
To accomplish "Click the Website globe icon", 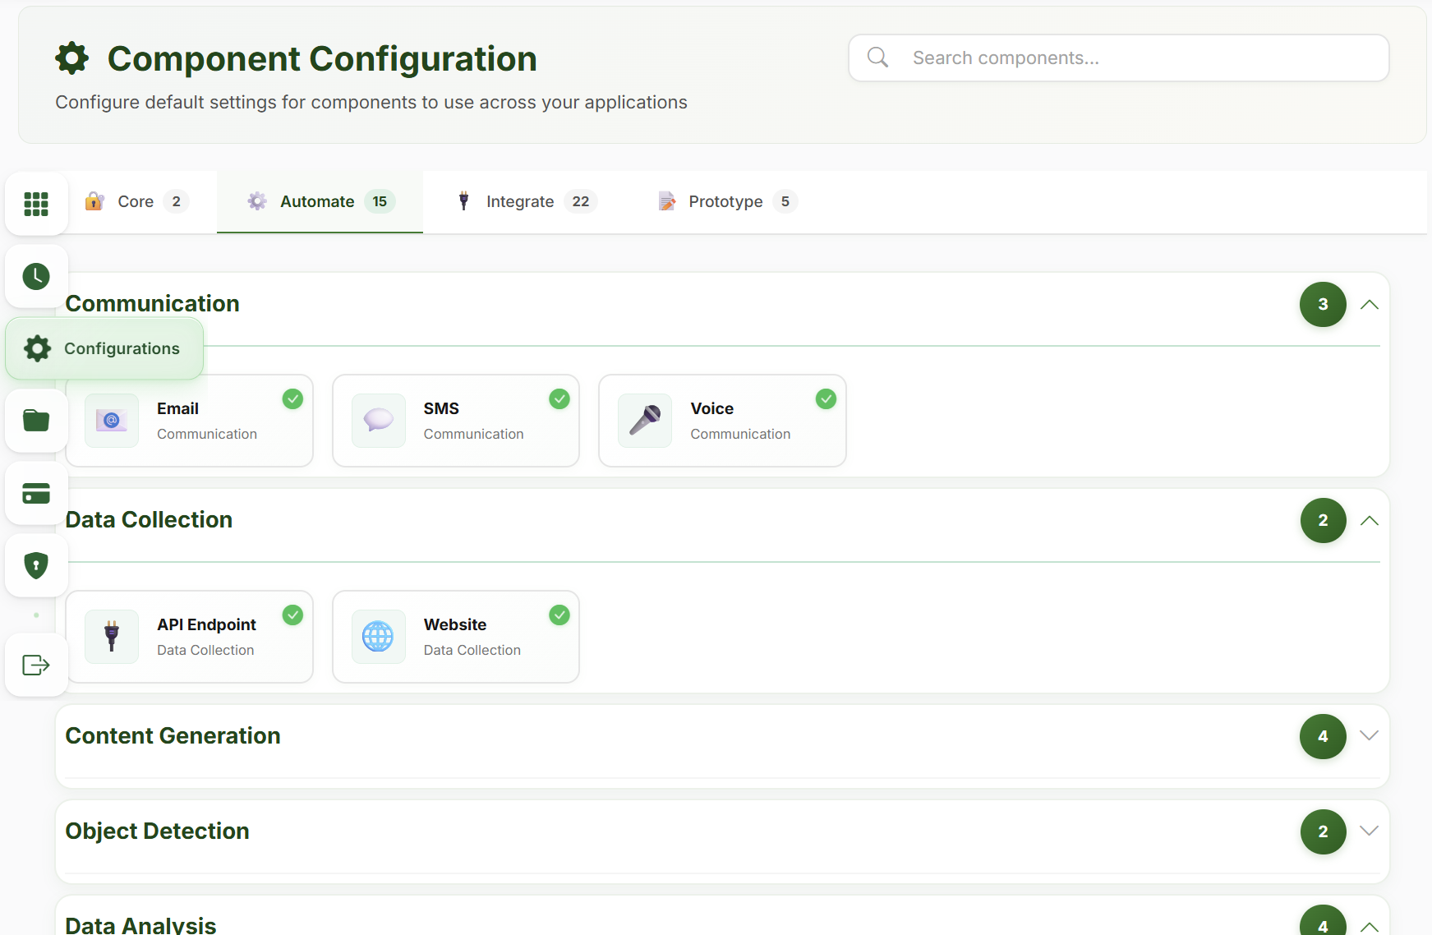I will [x=379, y=637].
